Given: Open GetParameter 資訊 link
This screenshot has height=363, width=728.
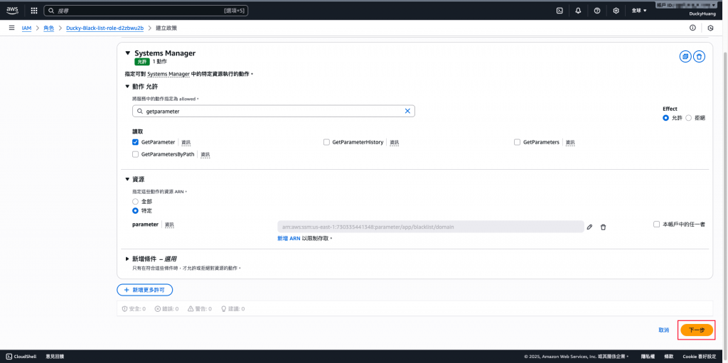Looking at the screenshot, I should pyautogui.click(x=186, y=143).
